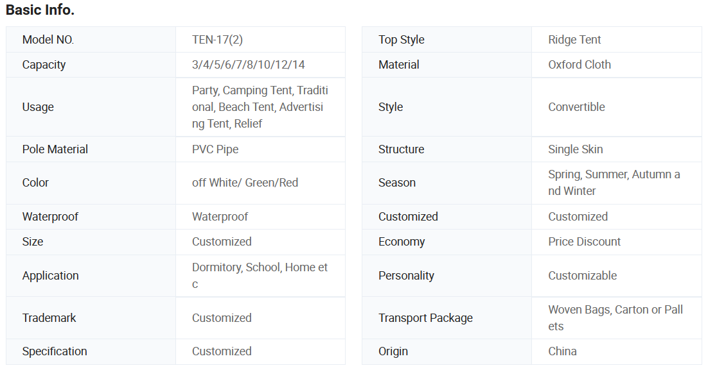Screen dimensions: 708x370
Task: Select the Single Skin structure value
Action: click(575, 149)
